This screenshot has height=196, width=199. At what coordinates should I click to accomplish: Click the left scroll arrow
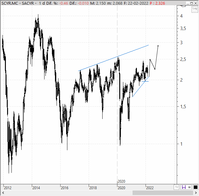pos(3,193)
